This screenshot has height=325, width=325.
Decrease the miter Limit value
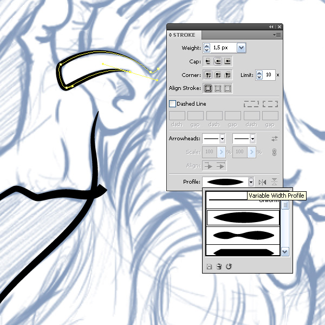[x=259, y=77]
